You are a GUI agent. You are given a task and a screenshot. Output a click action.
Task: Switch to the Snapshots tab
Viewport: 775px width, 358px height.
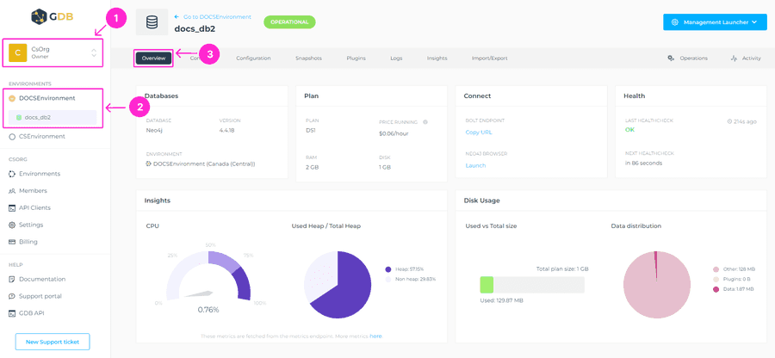[x=308, y=59]
